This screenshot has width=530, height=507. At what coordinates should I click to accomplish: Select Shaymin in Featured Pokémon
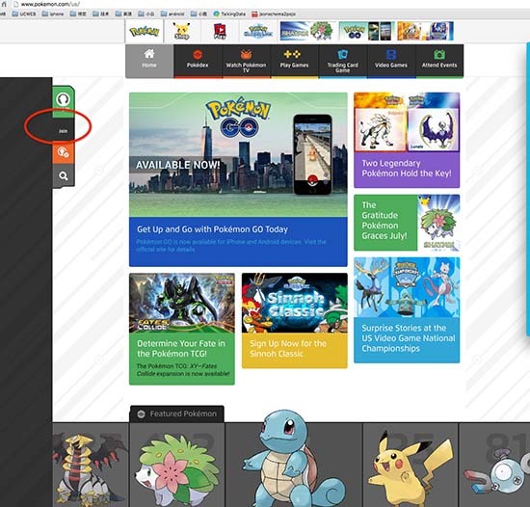click(177, 469)
